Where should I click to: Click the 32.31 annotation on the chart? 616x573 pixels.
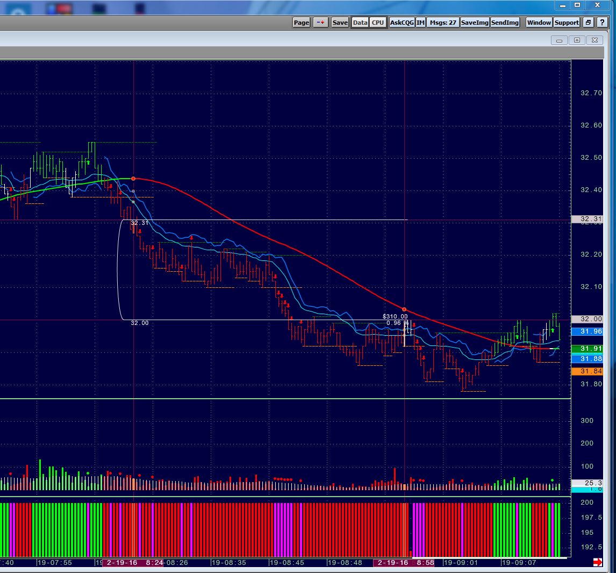click(x=139, y=223)
